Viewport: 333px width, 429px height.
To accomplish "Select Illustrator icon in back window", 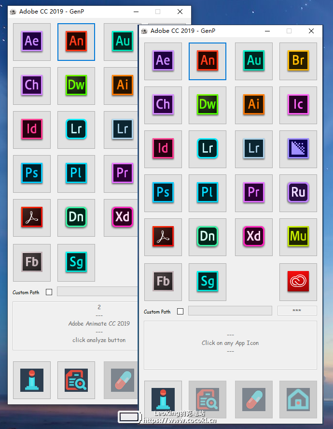I will pyautogui.click(x=121, y=86).
